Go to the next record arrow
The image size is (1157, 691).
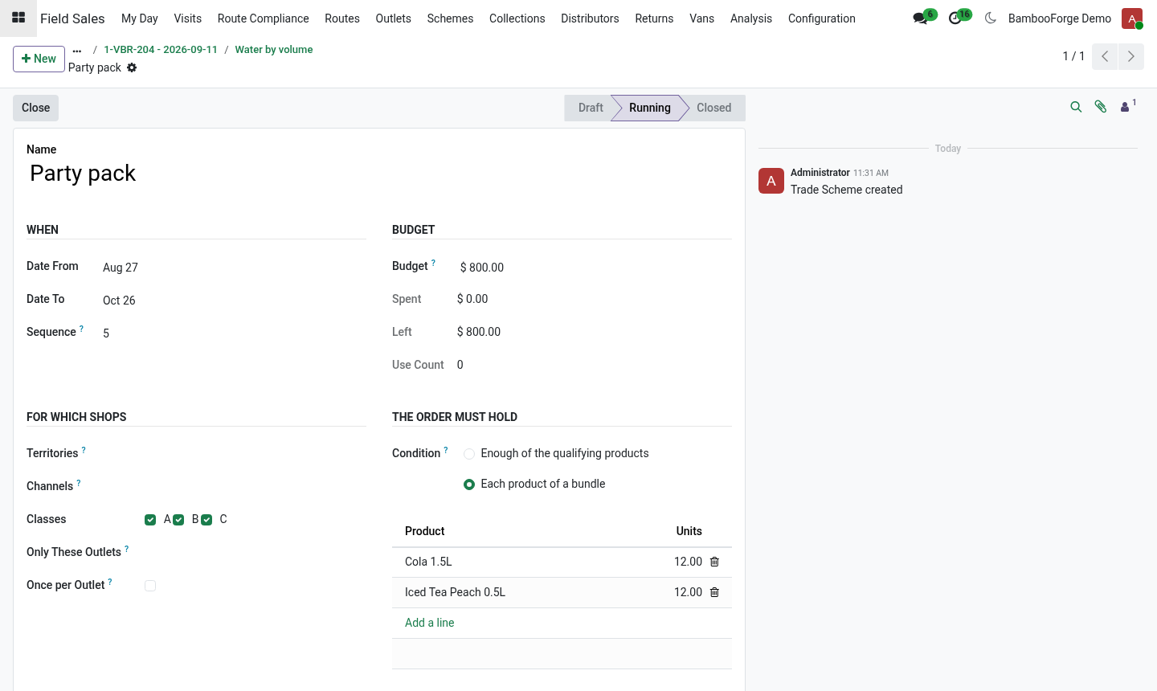pyautogui.click(x=1131, y=56)
